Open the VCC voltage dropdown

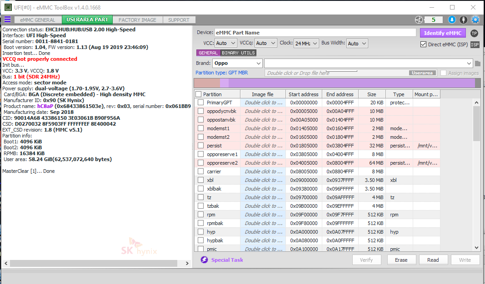click(x=225, y=43)
